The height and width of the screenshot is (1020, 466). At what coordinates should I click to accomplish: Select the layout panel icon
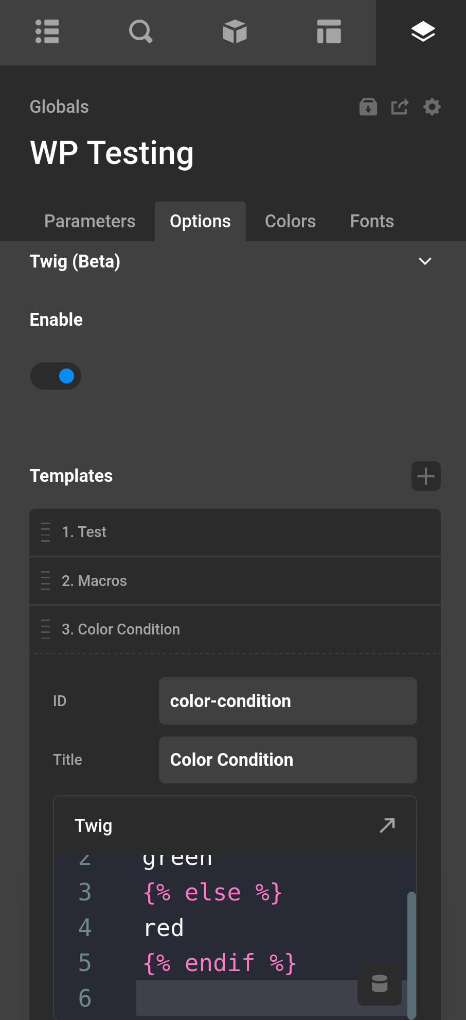click(x=329, y=32)
